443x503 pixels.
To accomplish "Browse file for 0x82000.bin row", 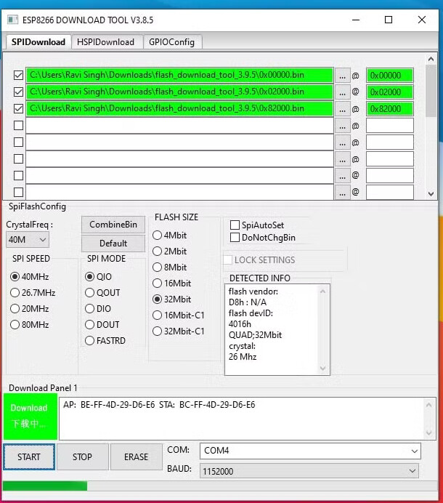I will click(342, 109).
